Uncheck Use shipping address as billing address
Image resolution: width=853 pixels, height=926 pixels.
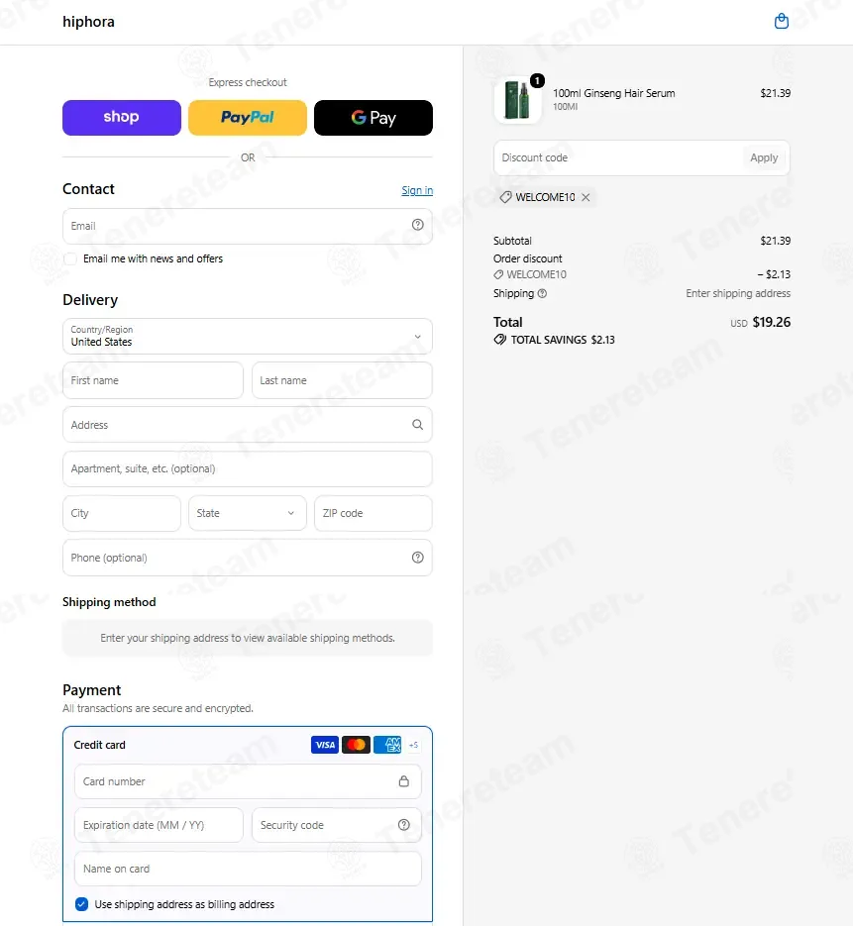coord(81,904)
